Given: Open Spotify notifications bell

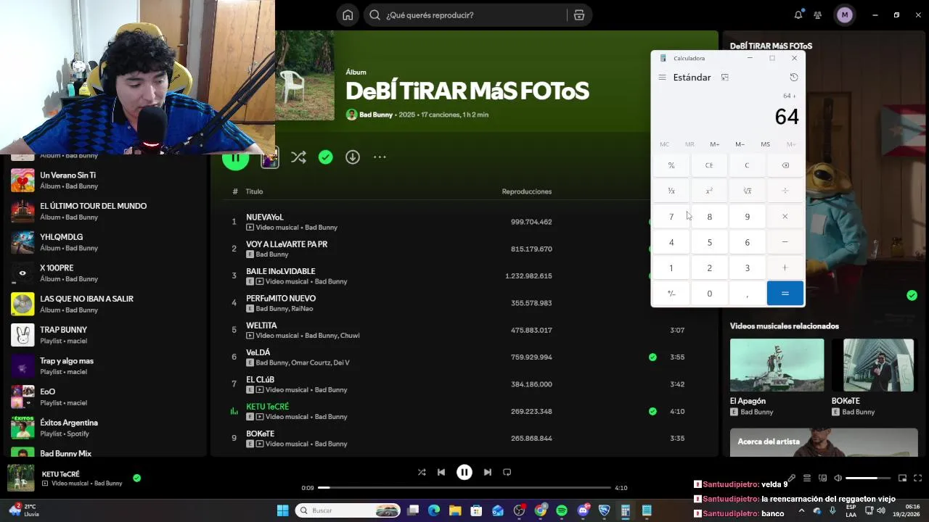Looking at the screenshot, I should pyautogui.click(x=798, y=15).
